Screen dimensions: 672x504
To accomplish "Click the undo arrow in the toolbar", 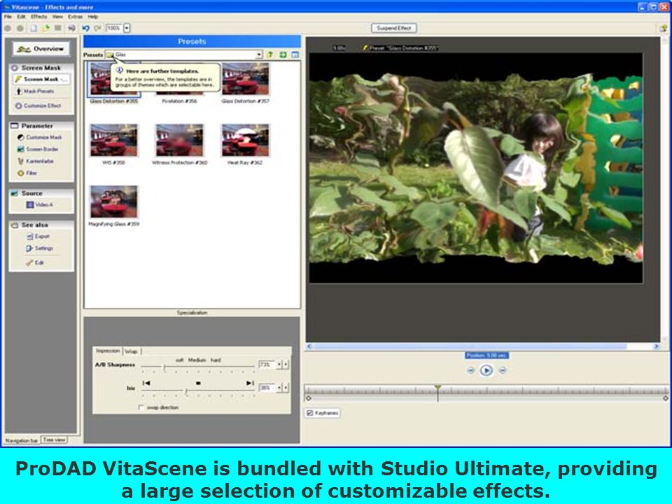I will pos(85,28).
